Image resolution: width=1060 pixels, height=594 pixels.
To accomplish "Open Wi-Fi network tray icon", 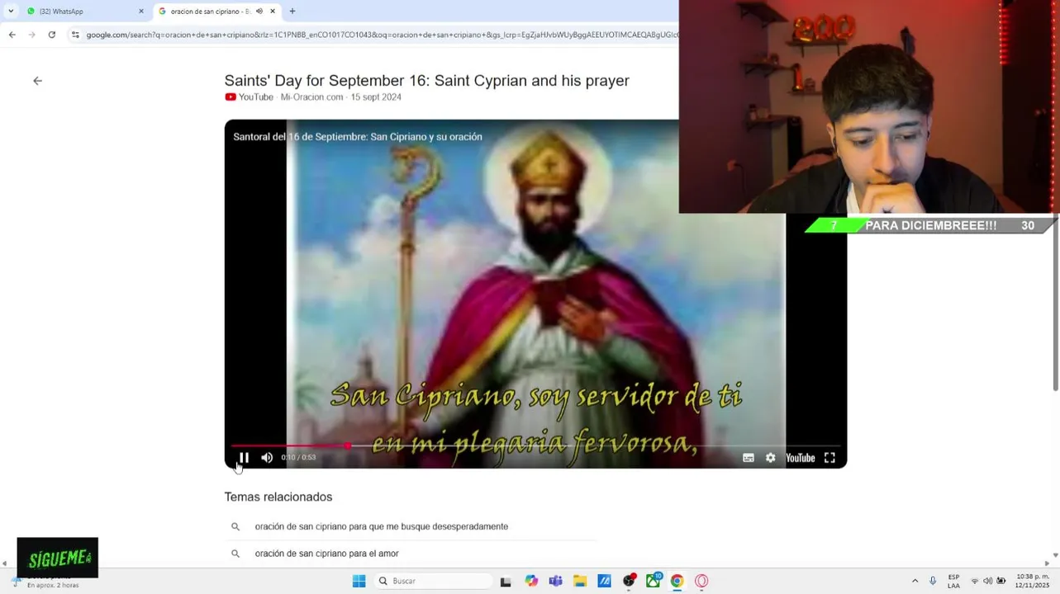I will click(x=974, y=581).
